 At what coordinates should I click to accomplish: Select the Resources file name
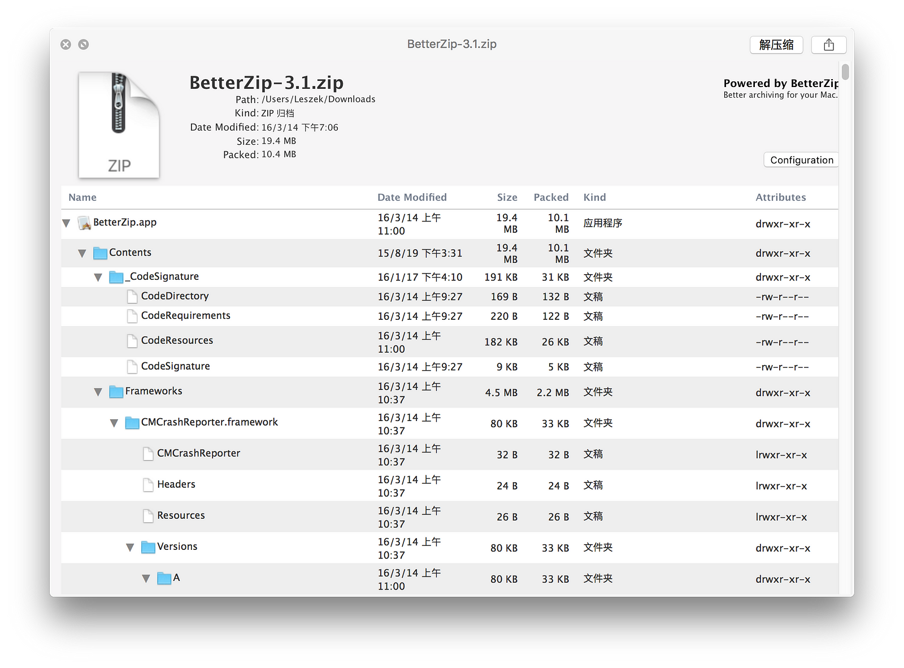point(181,515)
